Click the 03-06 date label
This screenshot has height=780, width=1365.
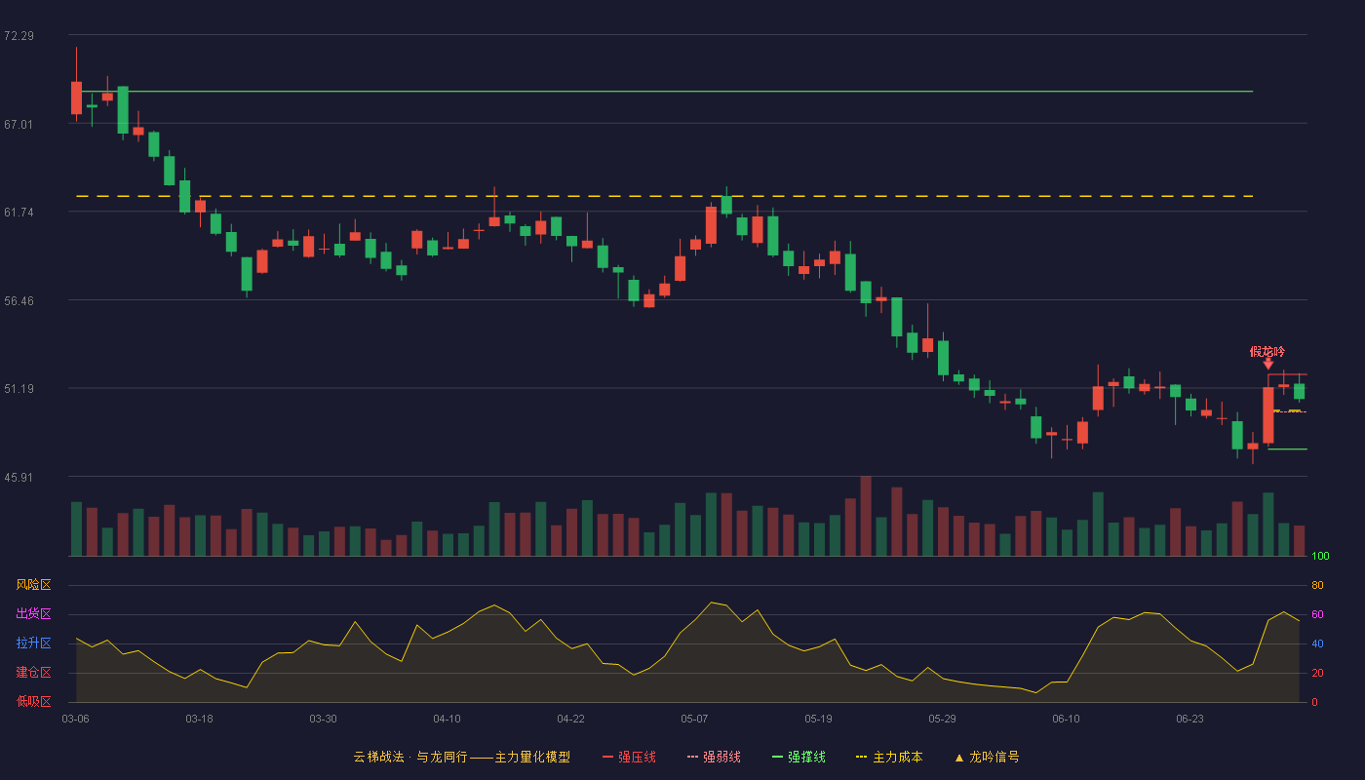click(x=75, y=719)
